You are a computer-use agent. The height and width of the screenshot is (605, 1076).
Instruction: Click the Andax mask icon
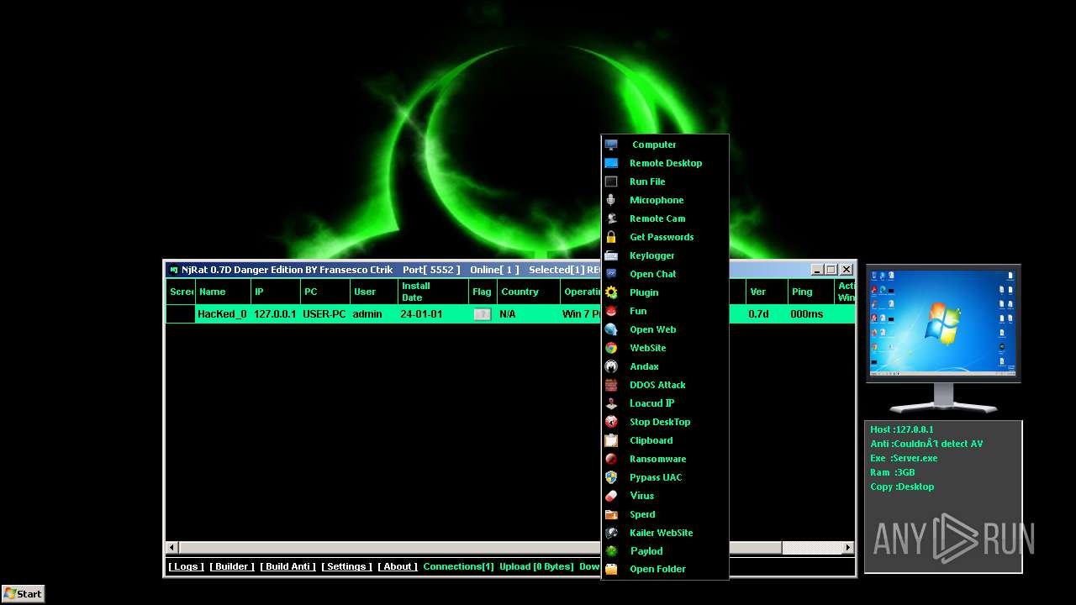pyautogui.click(x=611, y=366)
